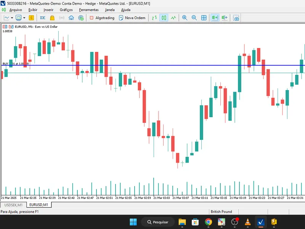Zoom out of the chart

[x=194, y=18]
